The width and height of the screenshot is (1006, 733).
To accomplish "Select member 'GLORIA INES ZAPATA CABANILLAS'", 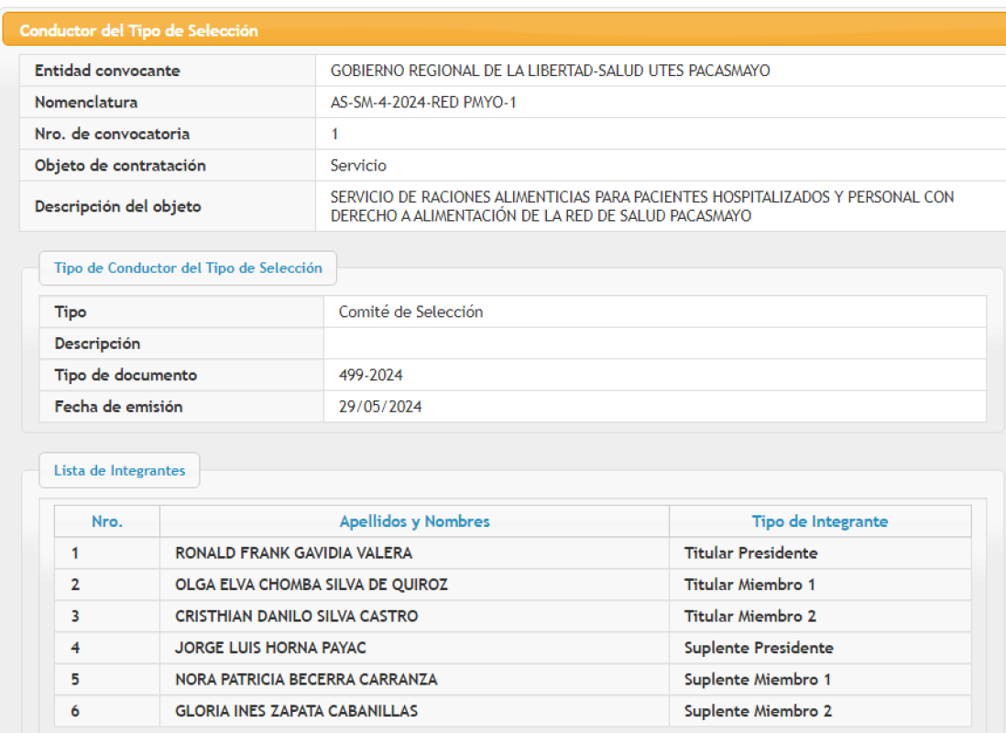I will pyautogui.click(x=297, y=711).
